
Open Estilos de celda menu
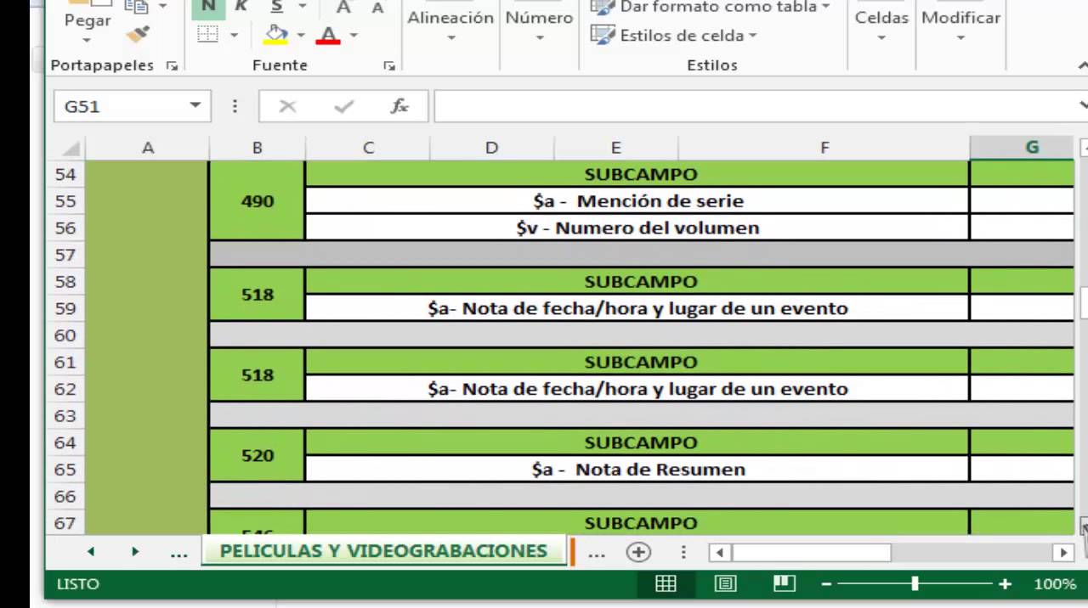[x=673, y=36]
